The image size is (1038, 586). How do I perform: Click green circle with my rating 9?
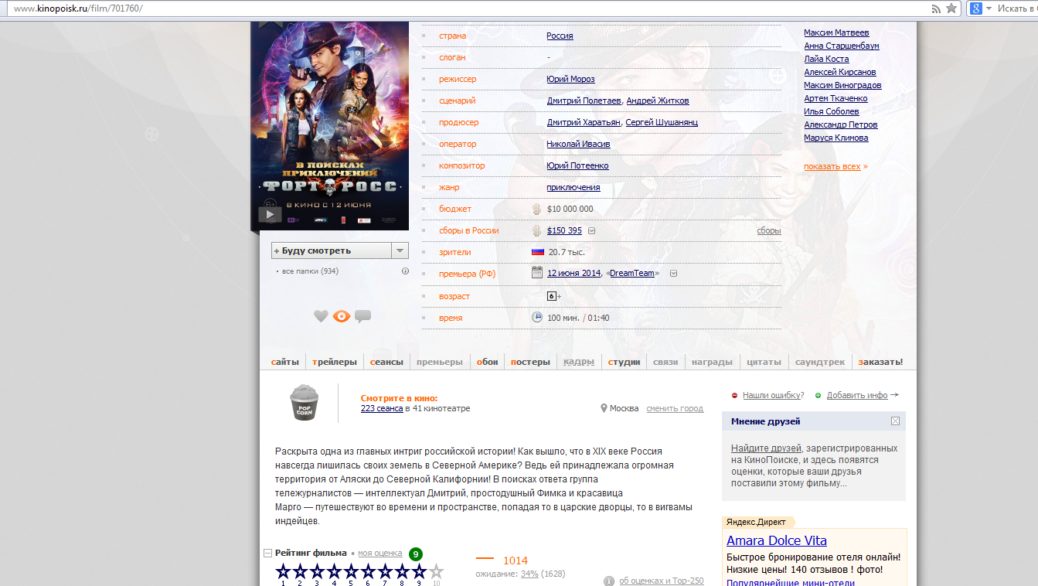pos(416,554)
